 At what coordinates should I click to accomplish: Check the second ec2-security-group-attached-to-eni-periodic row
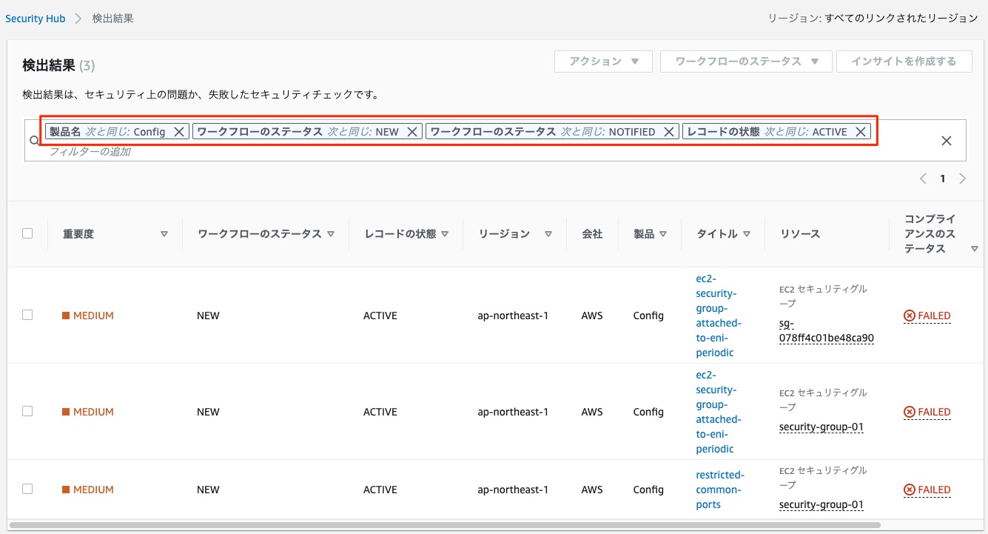[x=27, y=411]
